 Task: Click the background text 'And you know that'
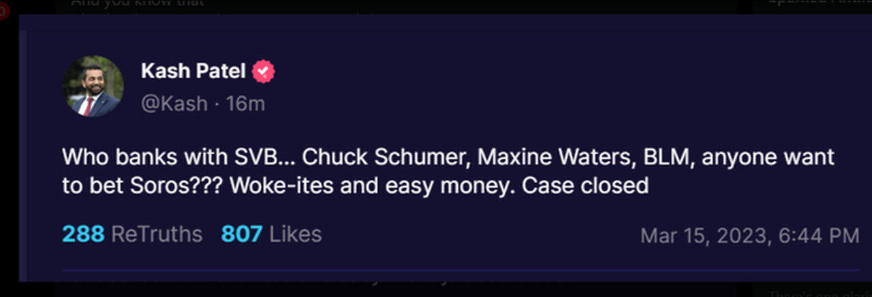point(137,3)
